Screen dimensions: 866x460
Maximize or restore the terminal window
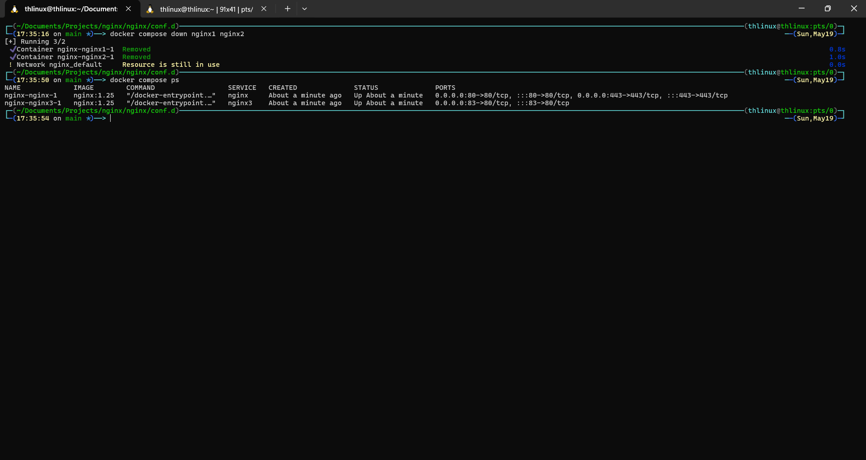click(x=828, y=9)
